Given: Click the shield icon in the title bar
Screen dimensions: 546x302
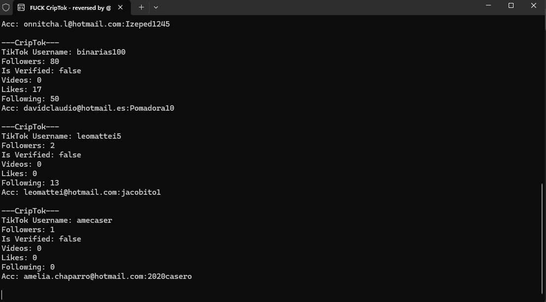Looking at the screenshot, I should click(6, 7).
